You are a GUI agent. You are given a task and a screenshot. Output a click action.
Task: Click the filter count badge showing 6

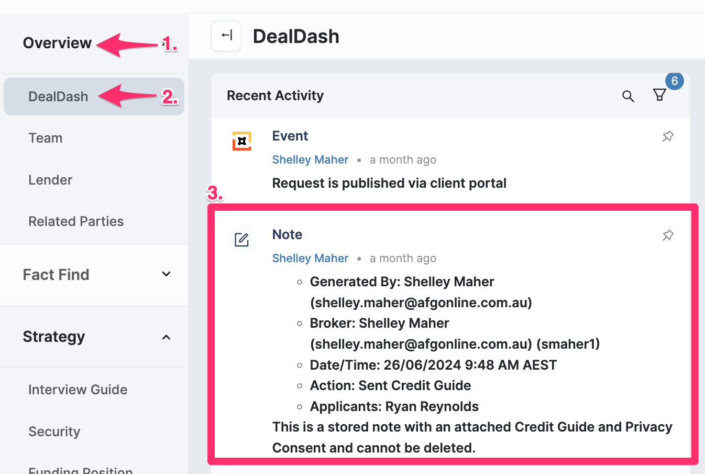(674, 81)
